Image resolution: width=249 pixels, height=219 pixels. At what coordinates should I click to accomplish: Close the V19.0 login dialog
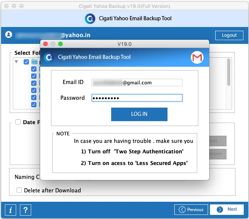(45, 44)
